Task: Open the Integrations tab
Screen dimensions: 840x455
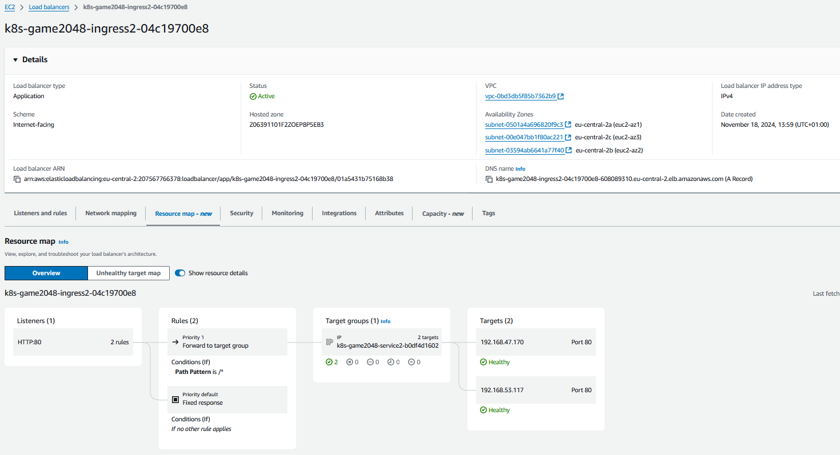Action: point(339,213)
